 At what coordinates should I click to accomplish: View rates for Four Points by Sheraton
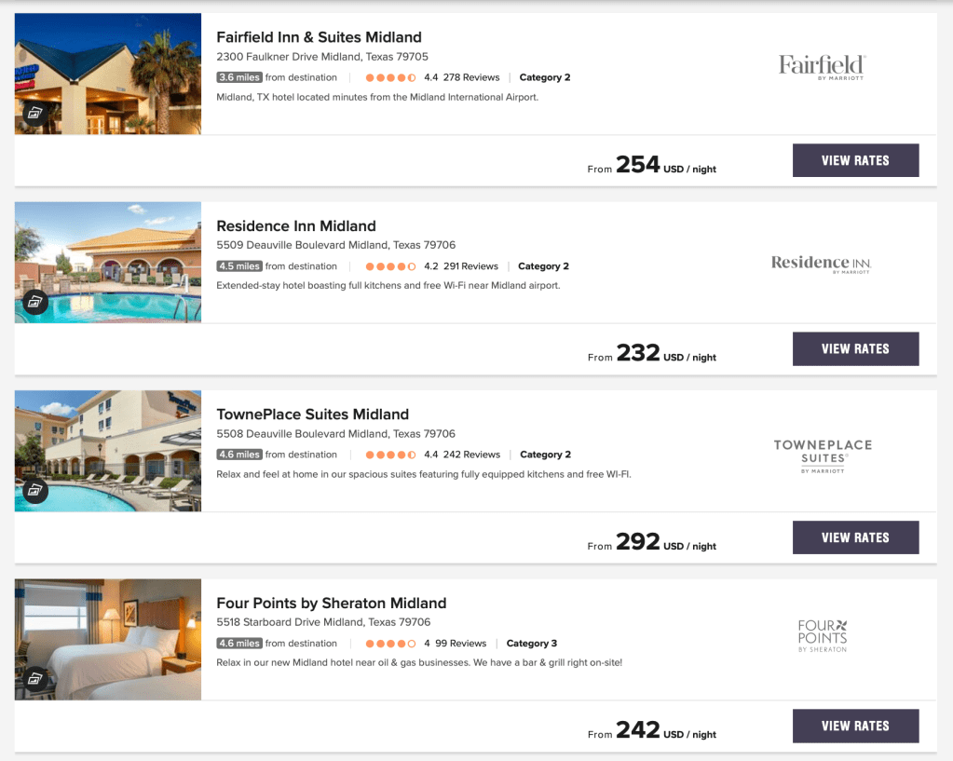(x=855, y=726)
